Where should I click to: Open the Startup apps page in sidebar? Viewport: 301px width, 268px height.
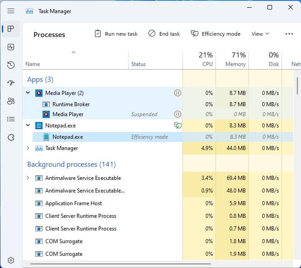(11, 83)
